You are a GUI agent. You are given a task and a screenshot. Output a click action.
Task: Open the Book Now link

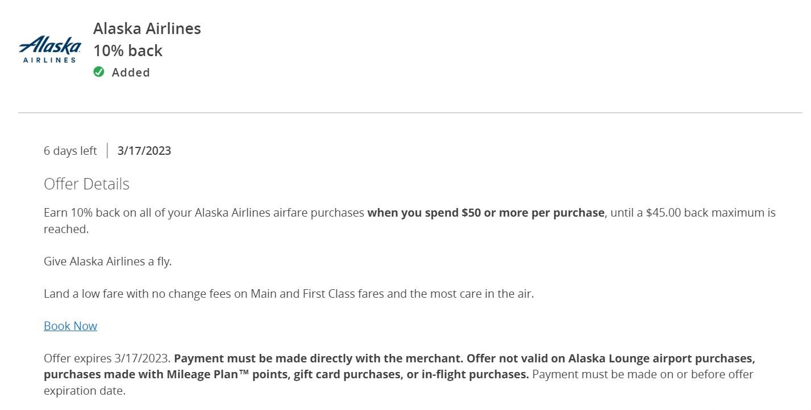(70, 326)
